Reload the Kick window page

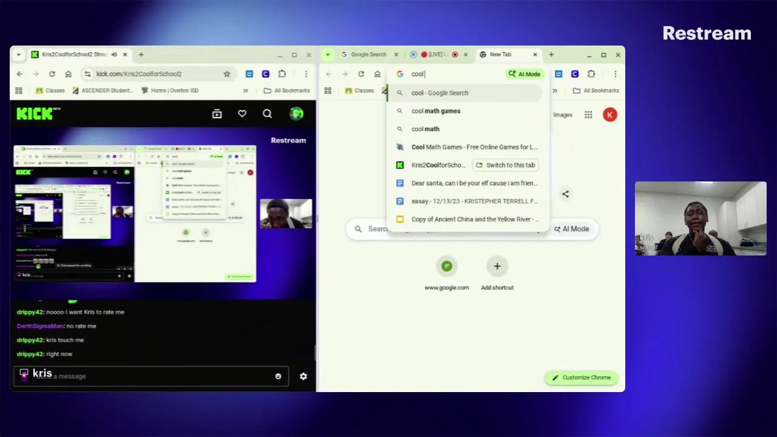pos(52,74)
